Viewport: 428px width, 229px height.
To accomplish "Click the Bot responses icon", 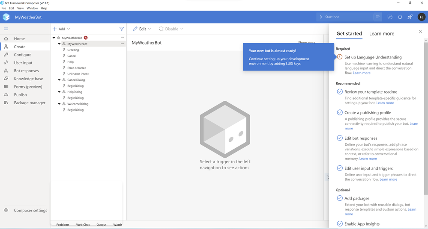I will click(x=6, y=70).
